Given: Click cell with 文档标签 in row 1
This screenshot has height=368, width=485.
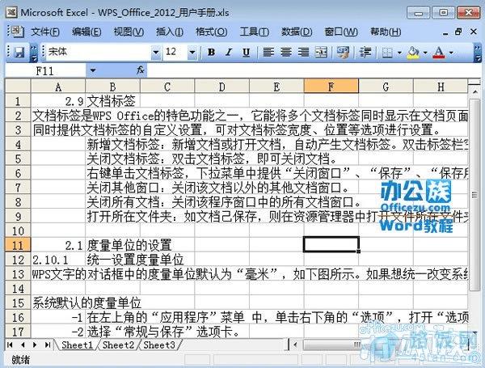Looking at the screenshot, I should click(x=112, y=101).
